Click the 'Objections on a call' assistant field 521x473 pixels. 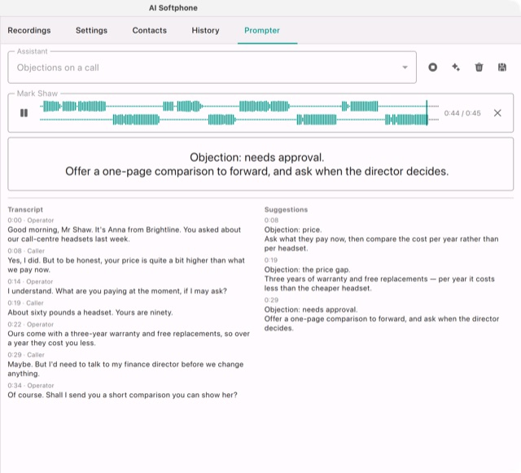click(x=212, y=68)
